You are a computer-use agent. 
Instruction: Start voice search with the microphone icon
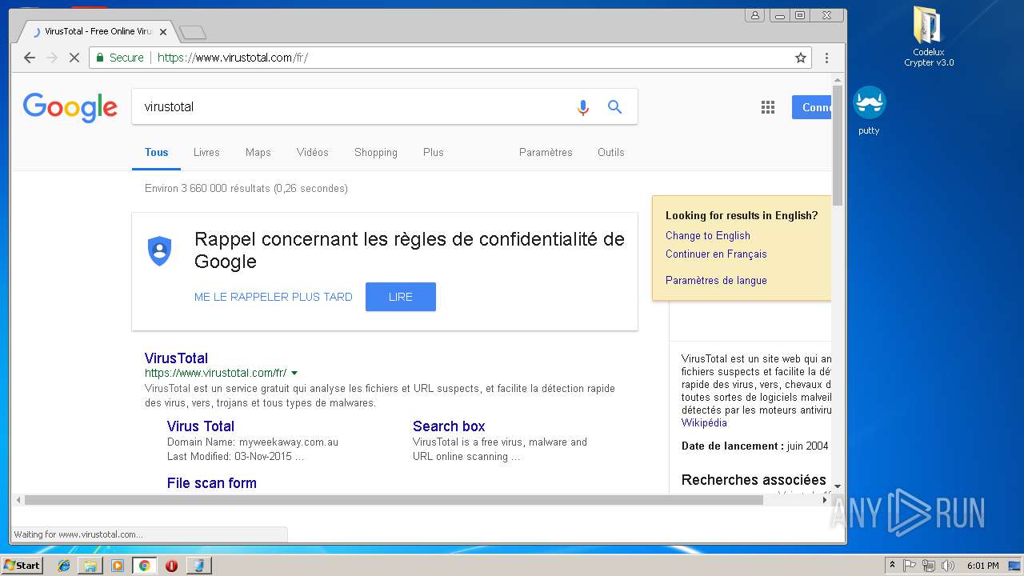click(x=583, y=106)
